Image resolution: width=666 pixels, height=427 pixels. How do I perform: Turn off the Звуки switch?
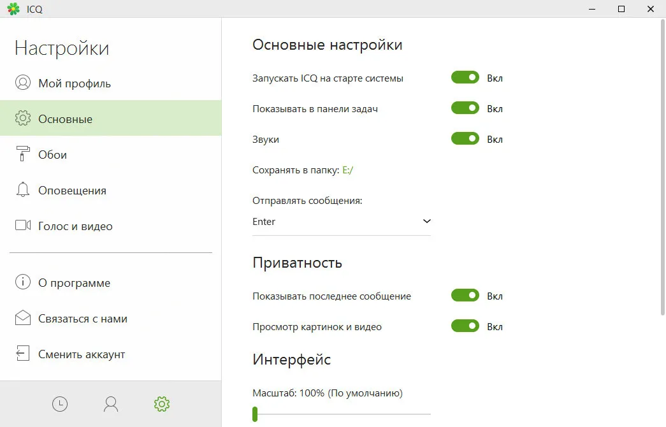[x=465, y=138]
